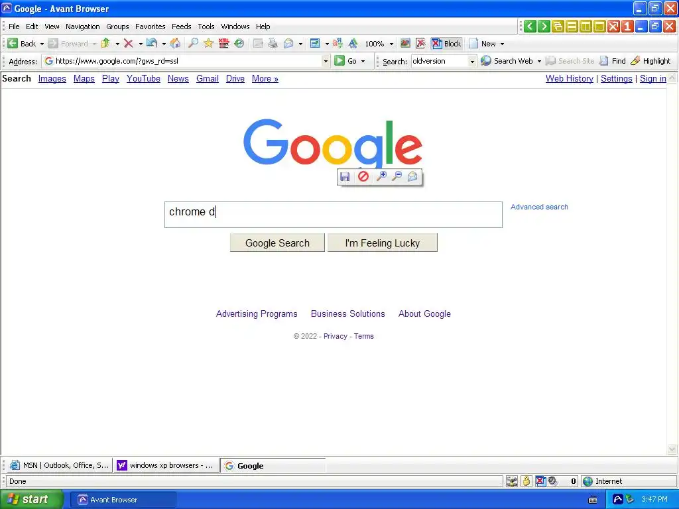Viewport: 679px width, 509px height.
Task: Click the Google Search button
Action: pos(277,243)
